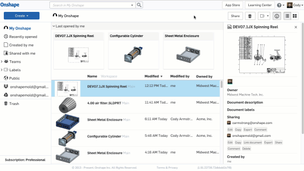Viewport: 304px width, 171px height.
Task: Toggle the document details info panel icon
Action: pos(277,16)
